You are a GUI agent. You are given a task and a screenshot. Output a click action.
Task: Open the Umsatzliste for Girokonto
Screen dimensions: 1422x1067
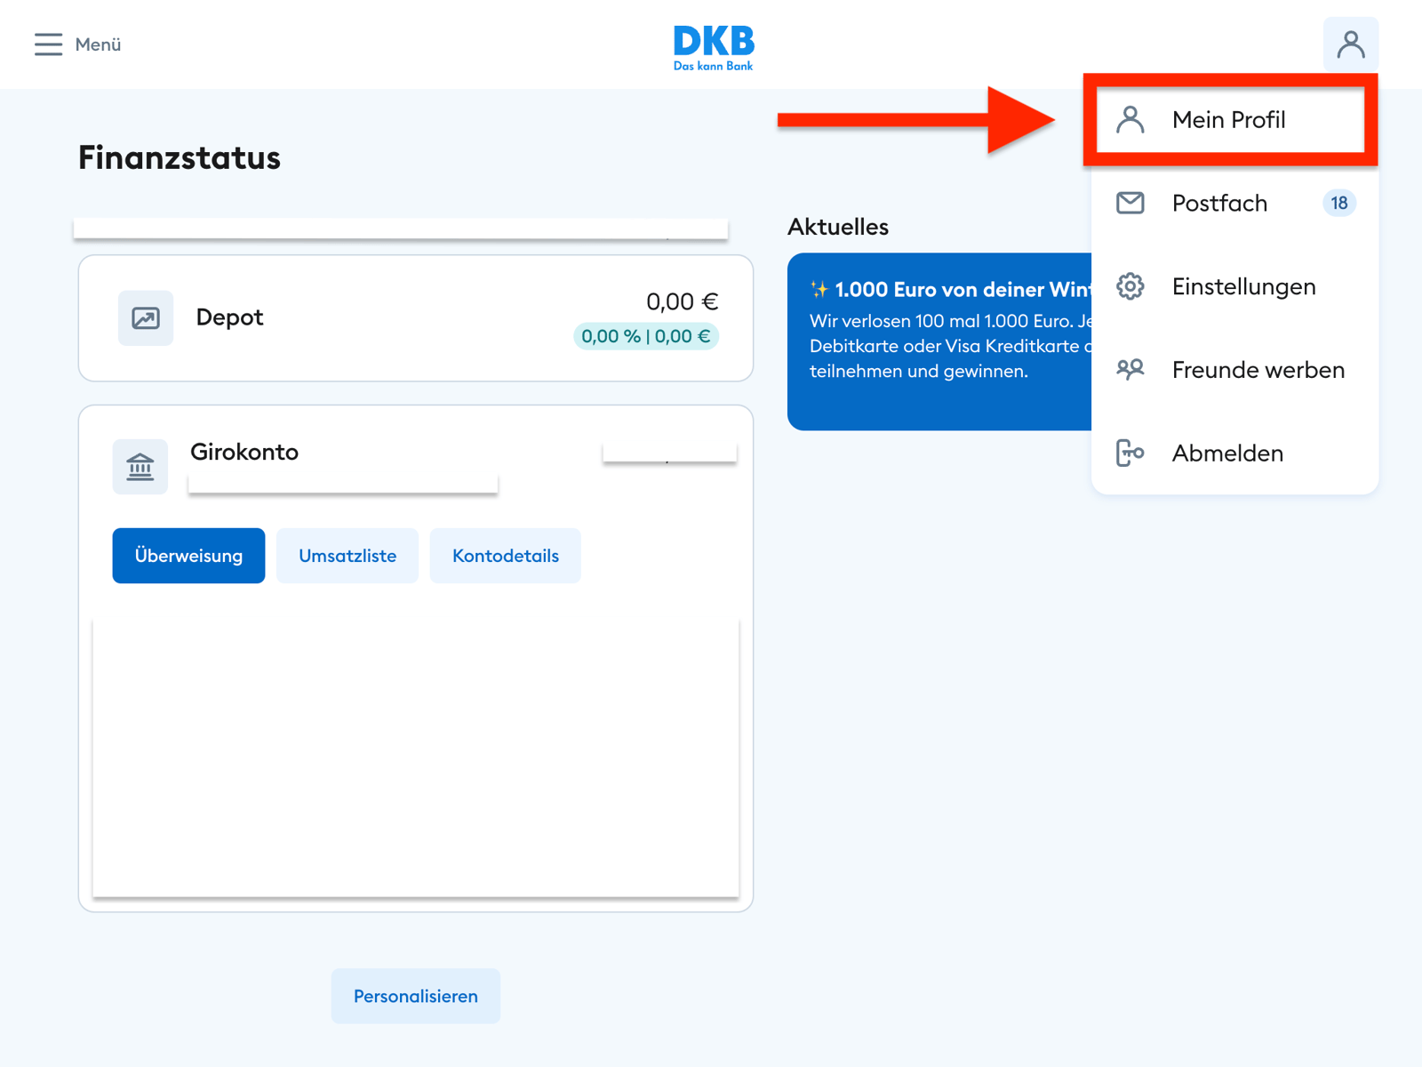click(x=347, y=555)
